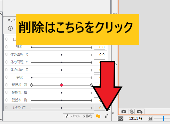The height and width of the screenshot is (124, 170).
Task: Click the down arrow of the left panel scrollbar
Action: [1, 119]
